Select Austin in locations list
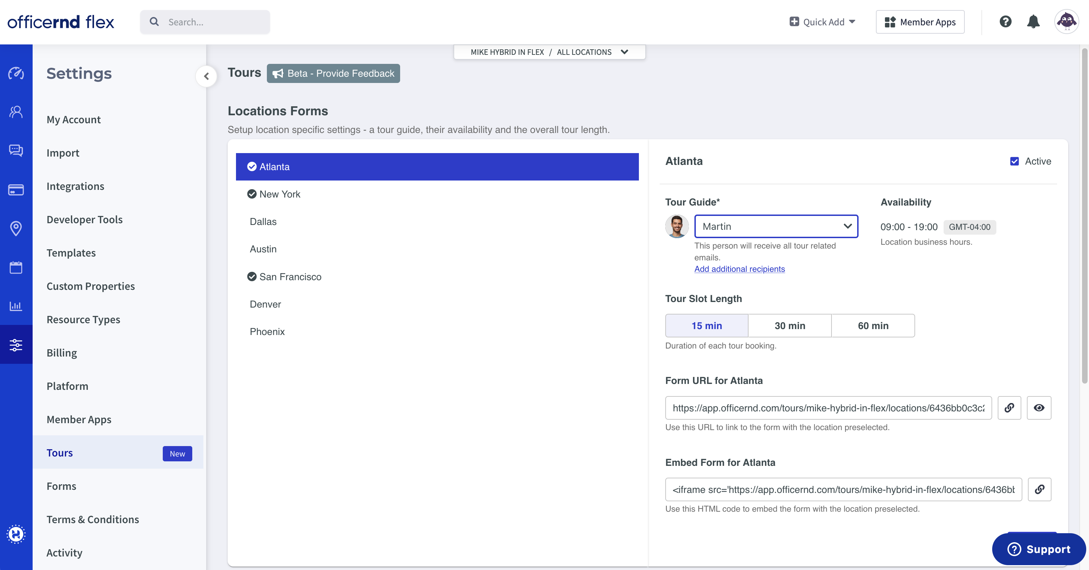 (437, 249)
